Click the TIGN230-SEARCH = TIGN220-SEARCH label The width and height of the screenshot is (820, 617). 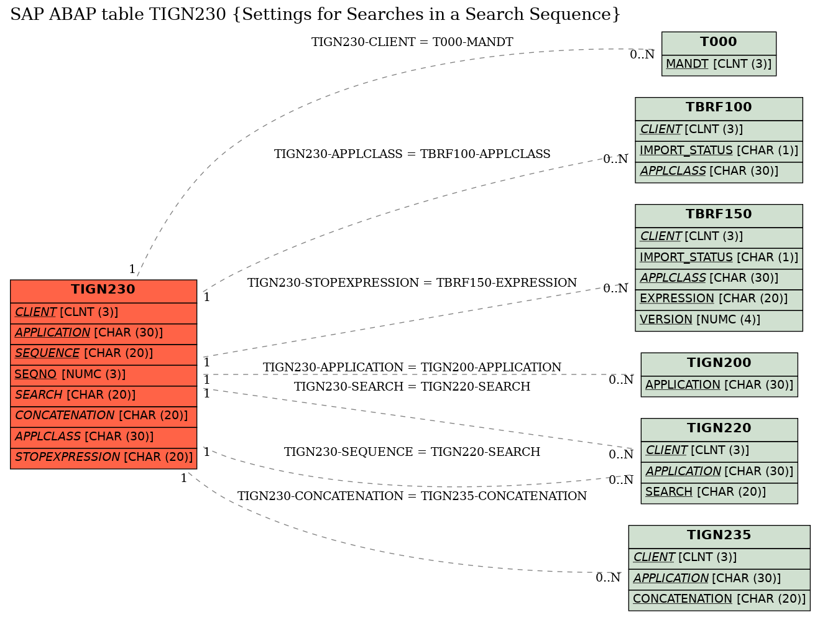(412, 387)
